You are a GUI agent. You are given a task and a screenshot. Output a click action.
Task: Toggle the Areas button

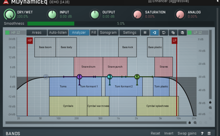(37, 33)
